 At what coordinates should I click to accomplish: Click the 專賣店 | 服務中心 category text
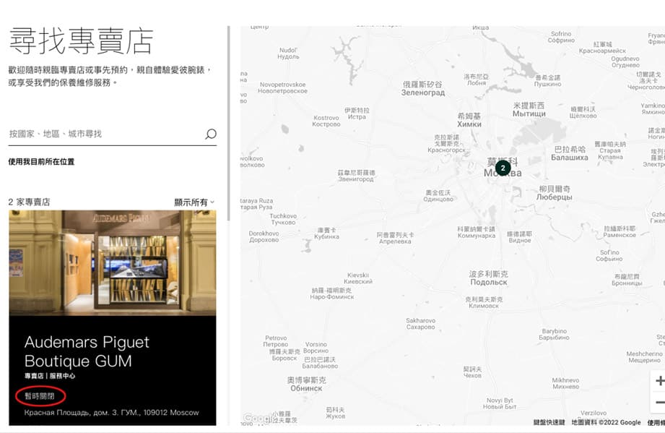(x=50, y=377)
